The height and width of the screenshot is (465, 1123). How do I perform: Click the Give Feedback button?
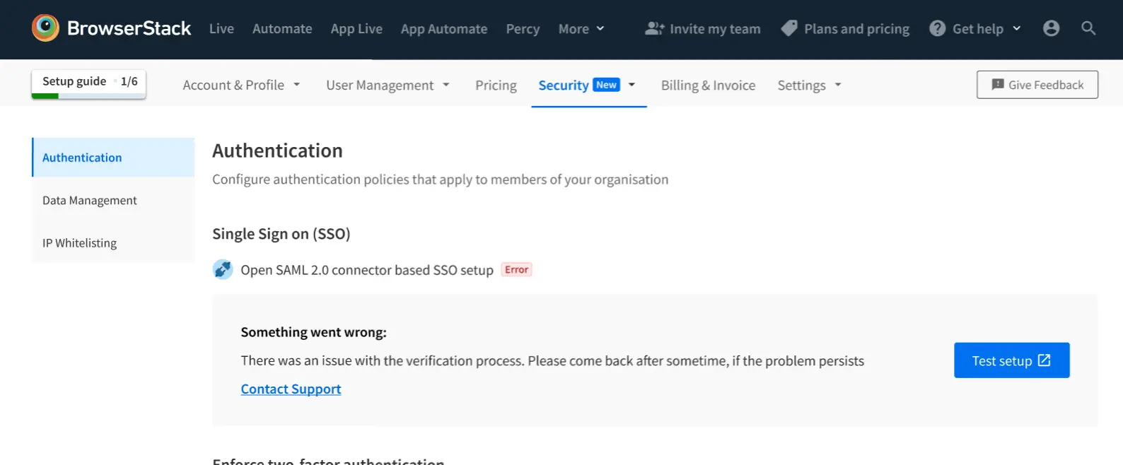tap(1037, 85)
